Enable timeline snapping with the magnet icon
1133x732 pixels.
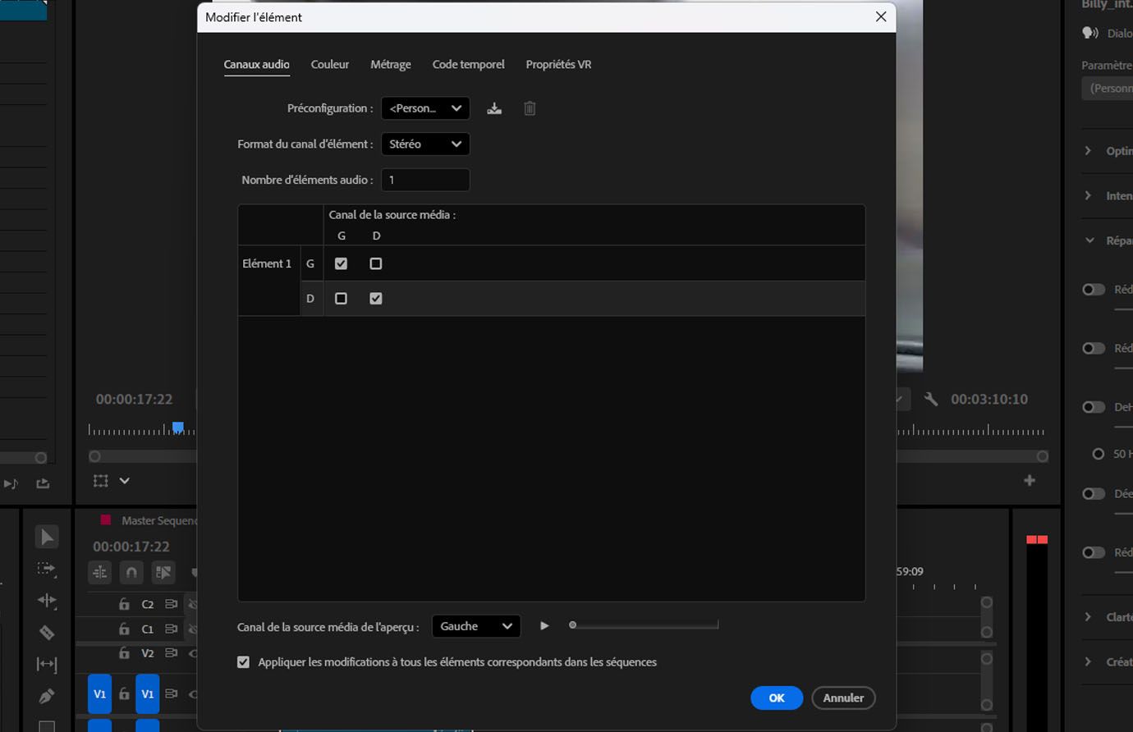[x=131, y=572]
